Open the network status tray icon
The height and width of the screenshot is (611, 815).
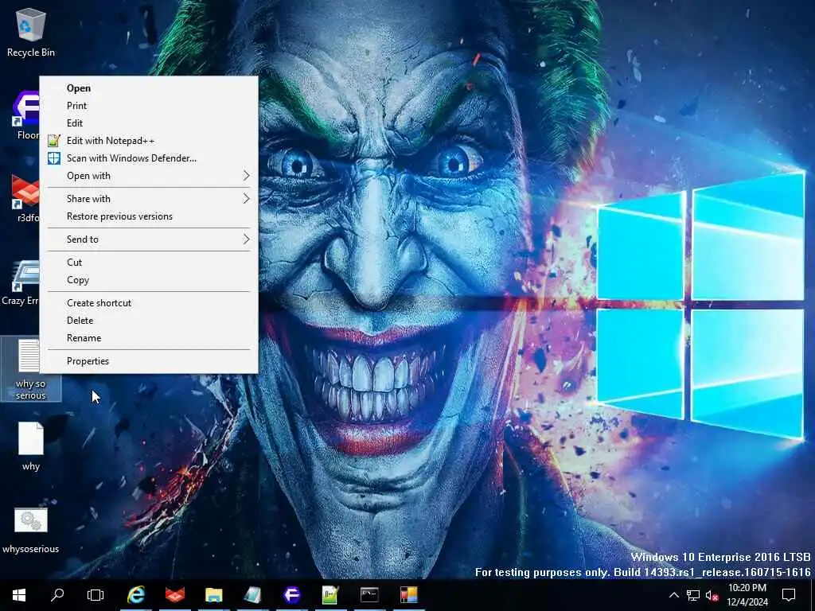tap(693, 595)
